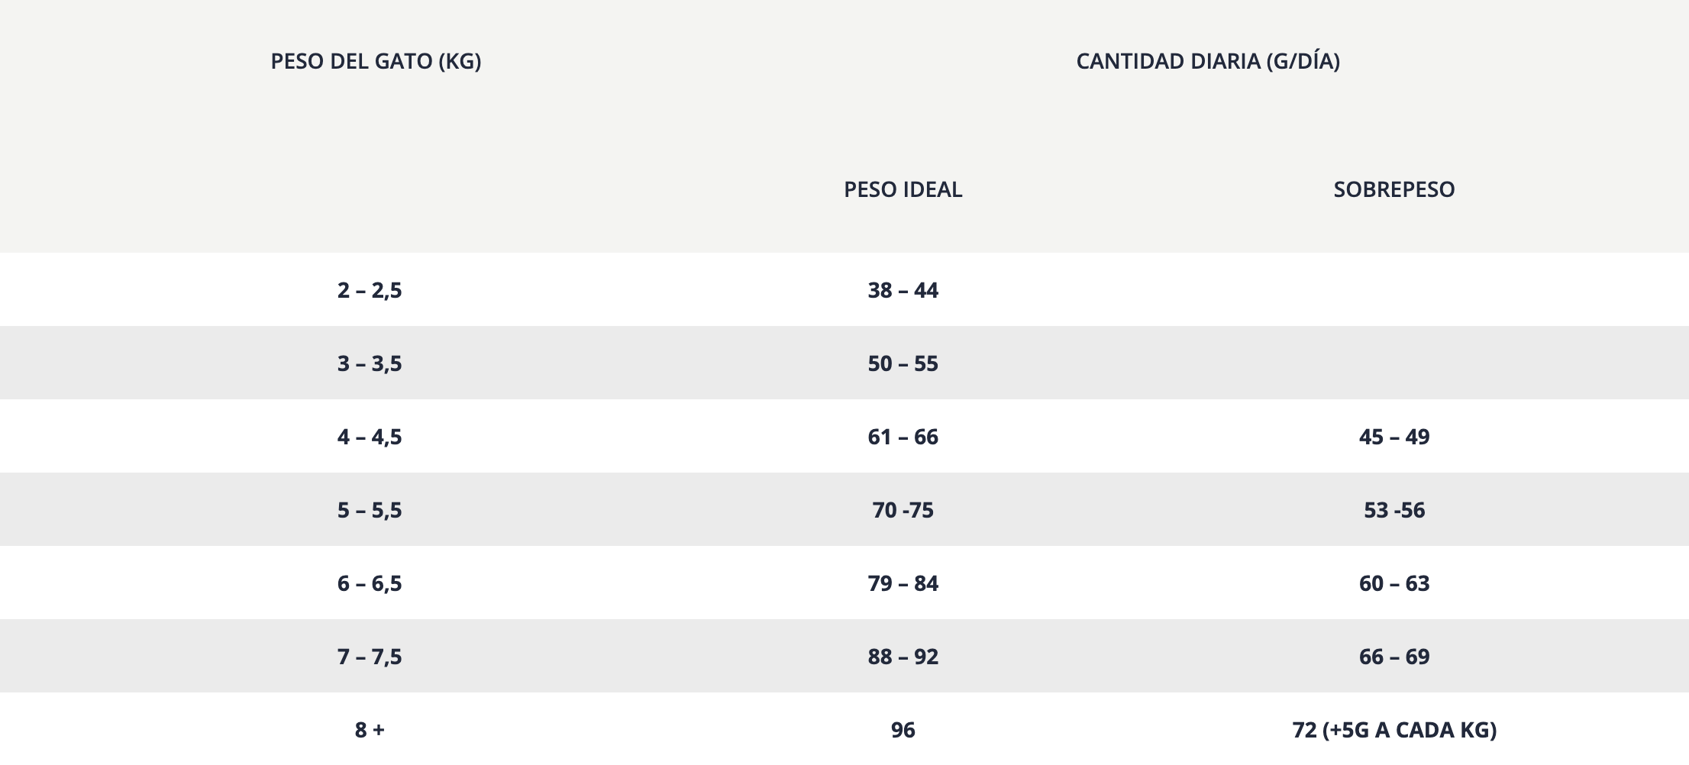
Task: Click the "61 – 66" ideal weight value
Action: (903, 437)
